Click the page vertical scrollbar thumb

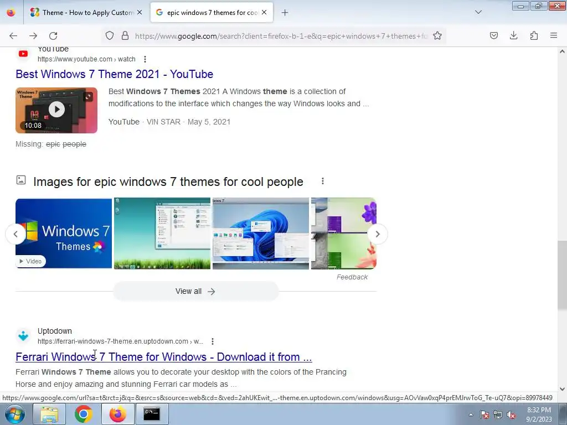point(562,275)
